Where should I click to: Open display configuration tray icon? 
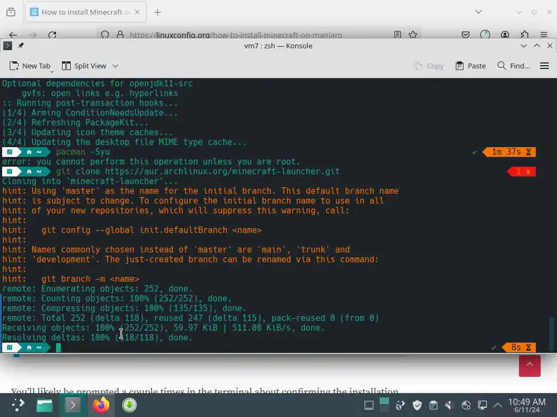[482, 405]
